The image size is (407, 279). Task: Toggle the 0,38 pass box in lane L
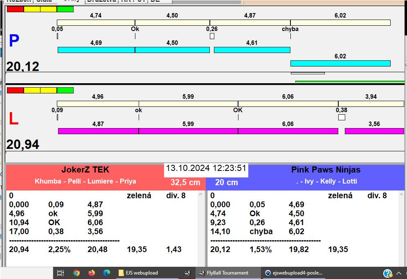pyautogui.click(x=342, y=117)
